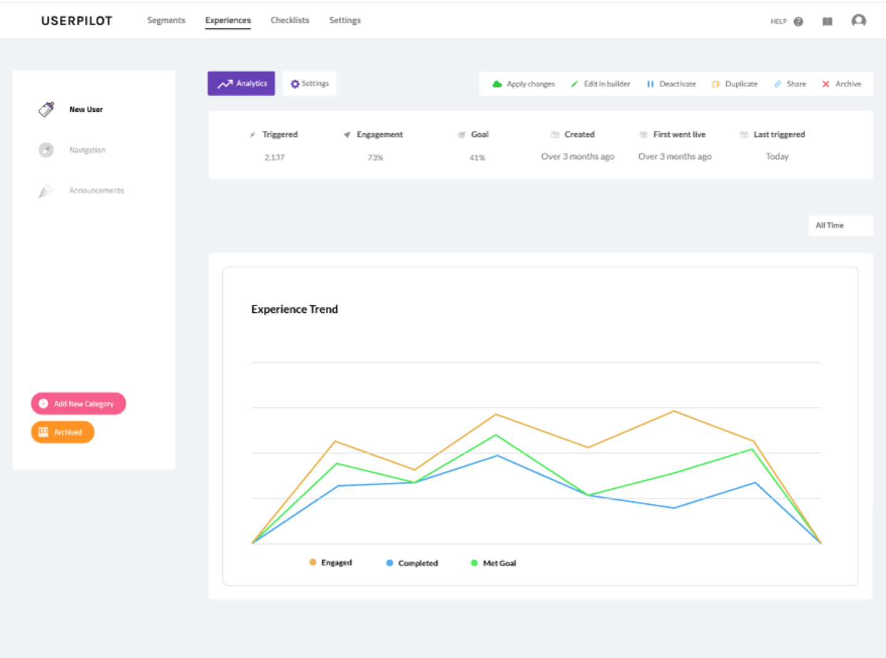This screenshot has width=886, height=658.
Task: Click Add New Category button
Action: 78,404
